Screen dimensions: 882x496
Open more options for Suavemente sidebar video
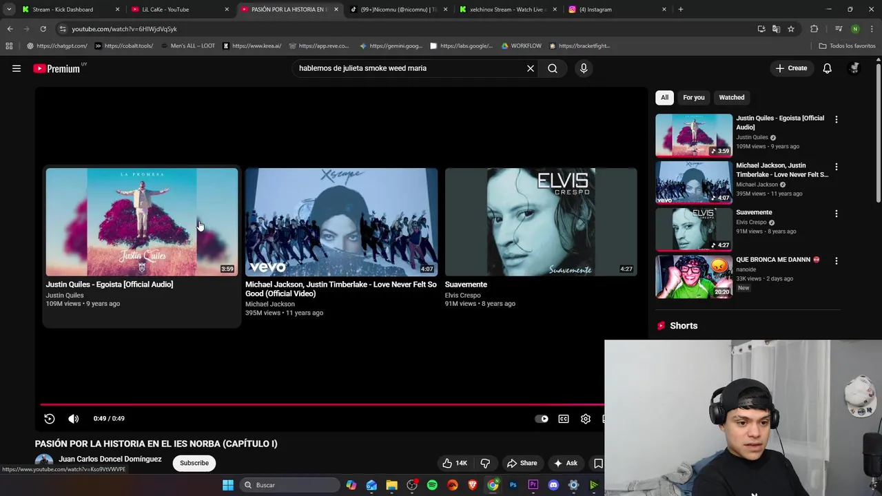pos(837,214)
